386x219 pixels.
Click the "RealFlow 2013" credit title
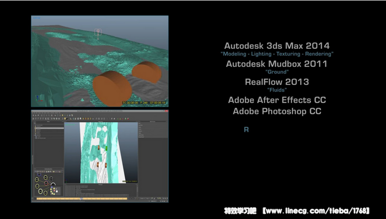pyautogui.click(x=277, y=82)
